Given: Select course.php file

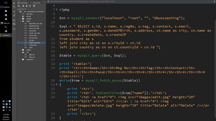Looking at the screenshot, I should 32,31.
